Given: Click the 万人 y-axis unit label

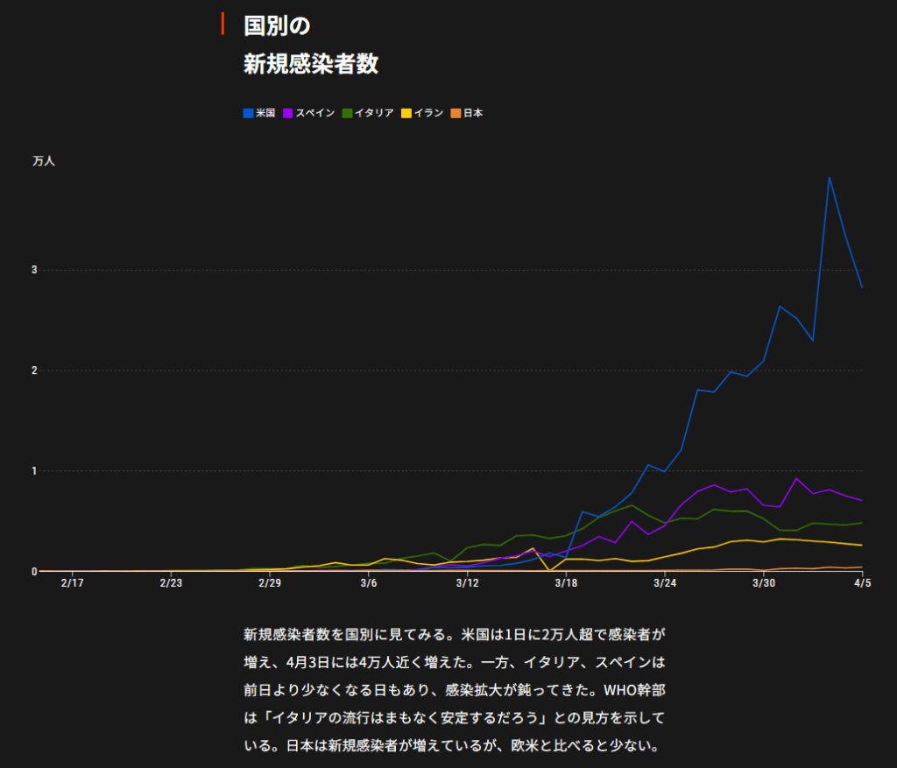Looking at the screenshot, I should (x=44, y=161).
